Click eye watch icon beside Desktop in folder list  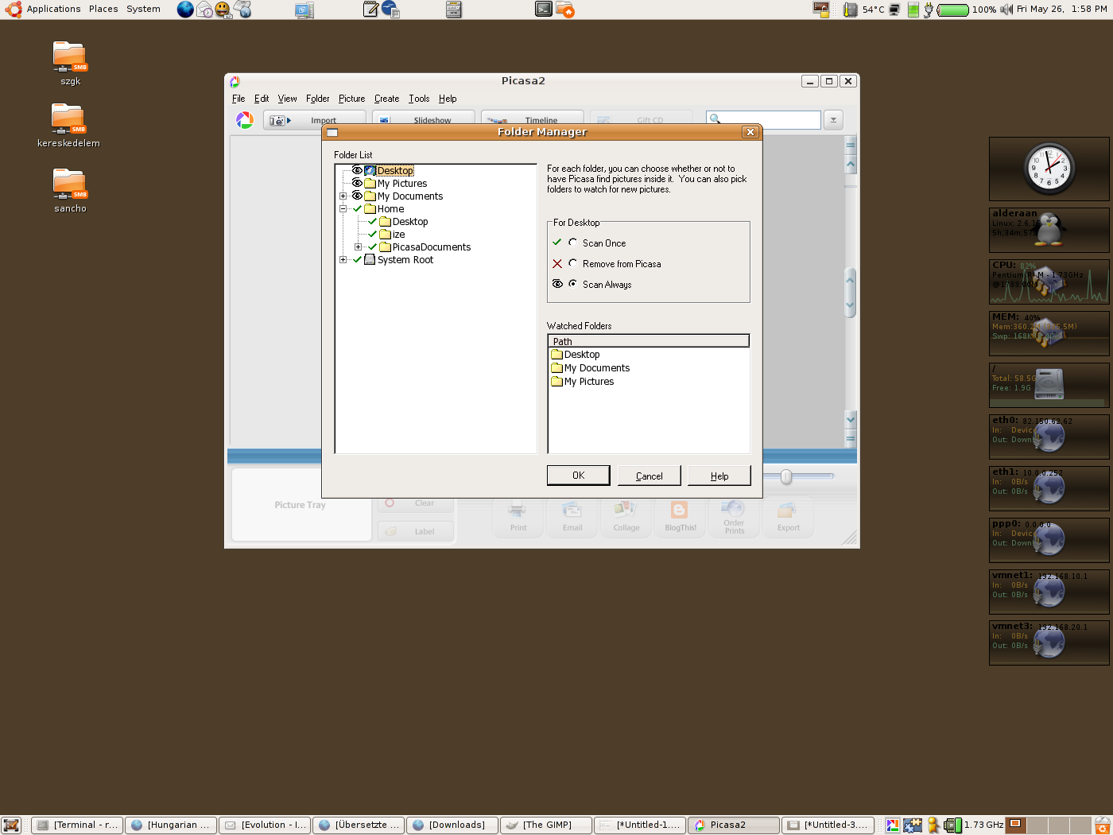[357, 170]
